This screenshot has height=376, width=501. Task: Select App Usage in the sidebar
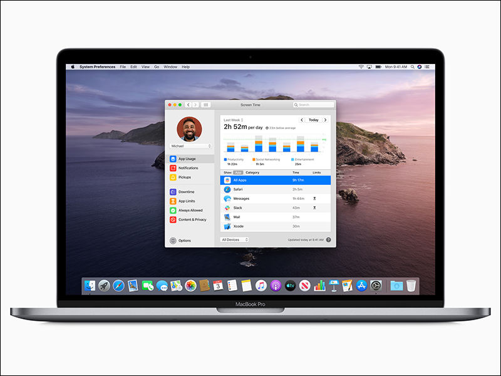tap(190, 159)
